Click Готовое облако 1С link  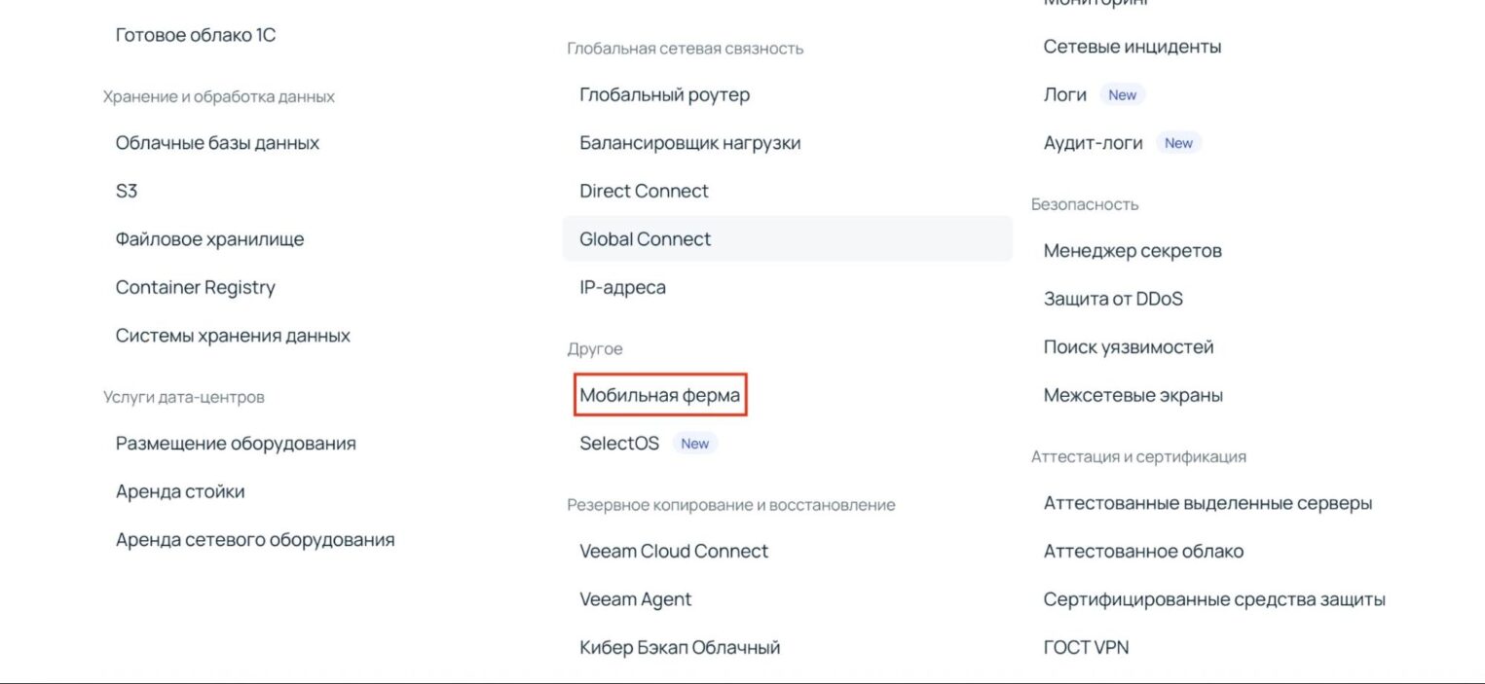click(196, 35)
